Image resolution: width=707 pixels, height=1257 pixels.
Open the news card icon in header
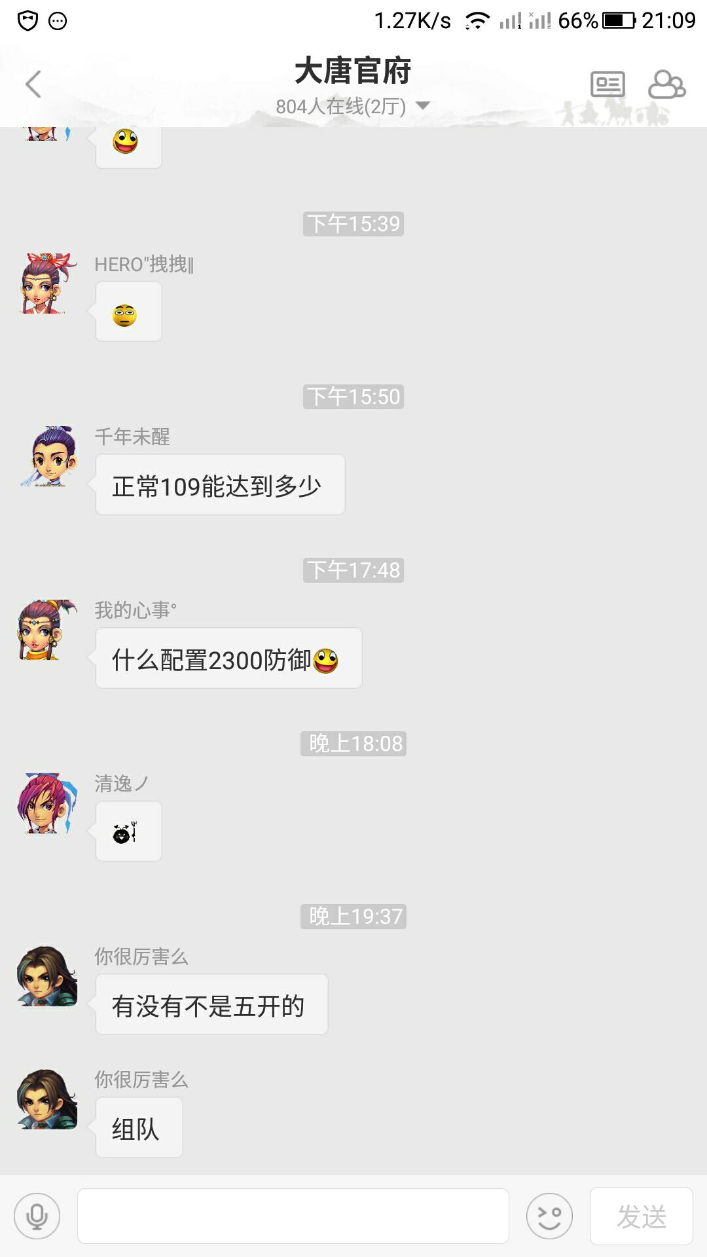[x=607, y=84]
